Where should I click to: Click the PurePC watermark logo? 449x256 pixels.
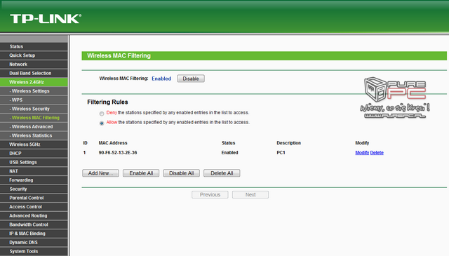pos(395,97)
